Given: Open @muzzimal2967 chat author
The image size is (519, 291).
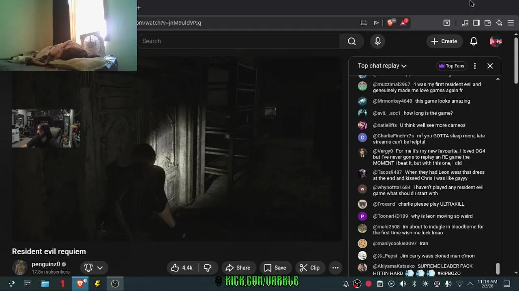Looking at the screenshot, I should pos(391,84).
